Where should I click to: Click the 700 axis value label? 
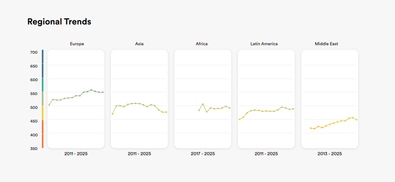click(x=34, y=52)
